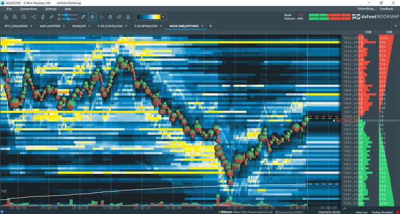
Task: Click the chain link icon
Action: tap(52, 17)
